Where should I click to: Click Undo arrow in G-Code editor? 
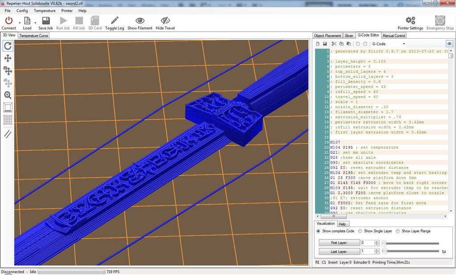(x=358, y=44)
